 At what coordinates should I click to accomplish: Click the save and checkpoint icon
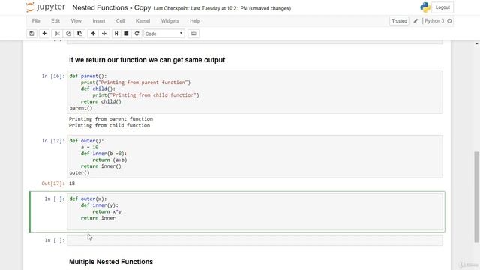(31, 34)
